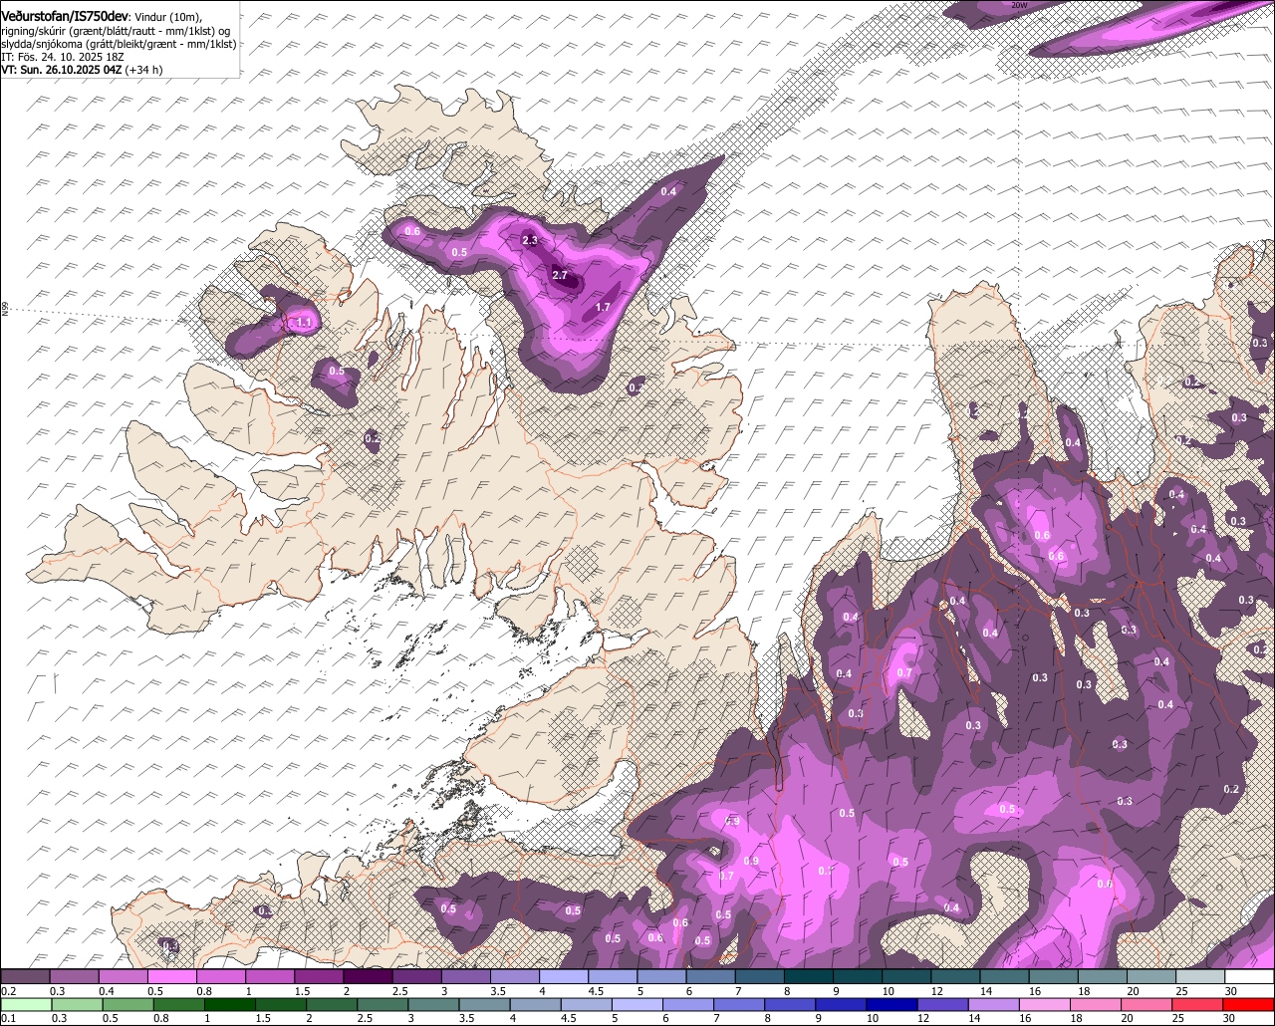The image size is (1275, 1026).
Task: Select the snow-scale swatch labeled 1.5
Action: (319, 977)
